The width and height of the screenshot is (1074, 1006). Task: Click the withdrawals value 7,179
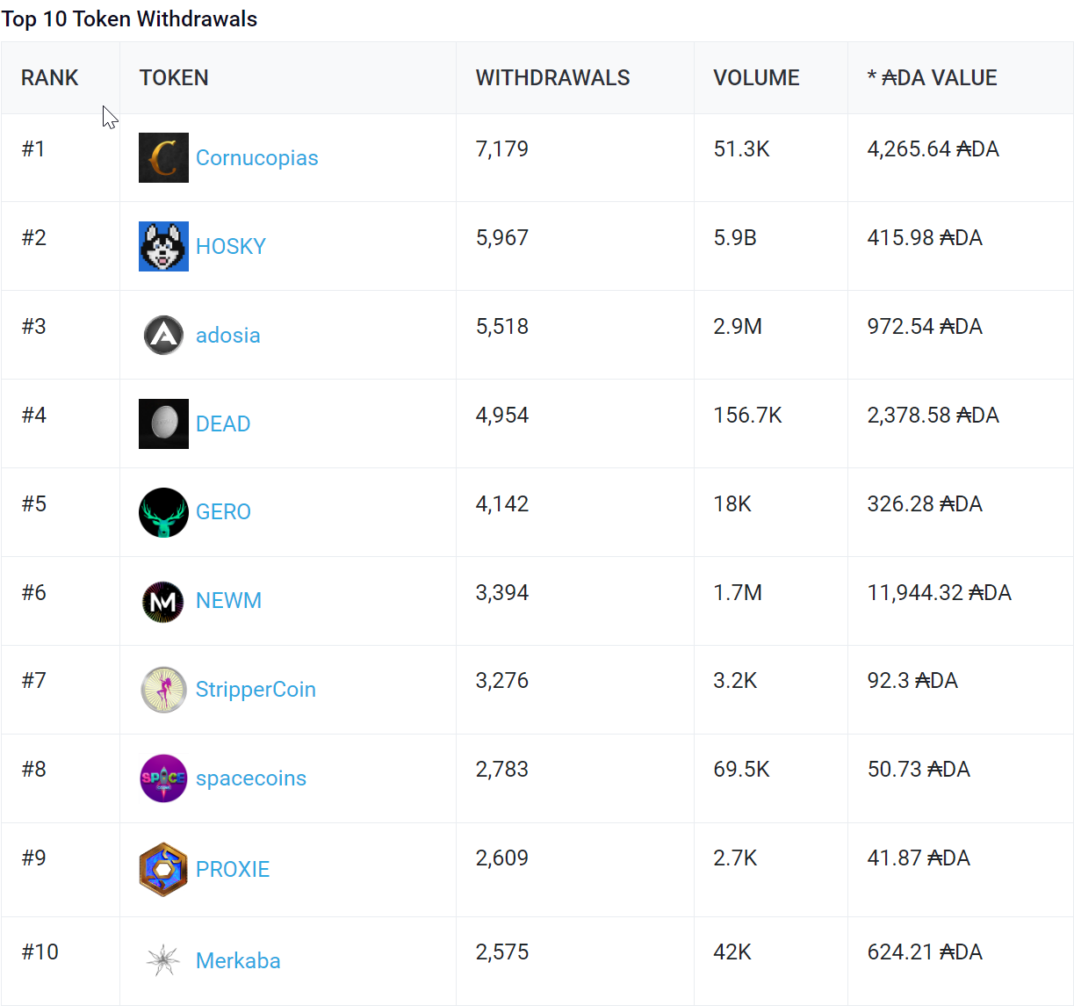(x=502, y=149)
